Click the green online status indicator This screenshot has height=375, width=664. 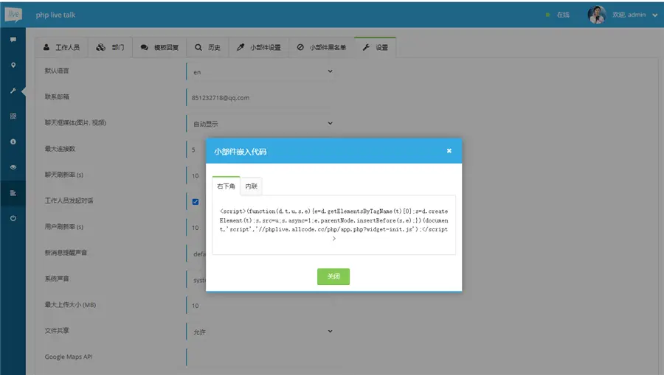tap(547, 15)
